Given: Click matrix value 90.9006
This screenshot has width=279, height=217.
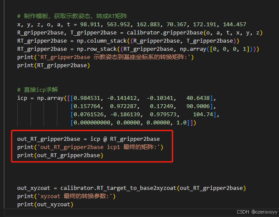Looking at the screenshot, I should 198,106.
